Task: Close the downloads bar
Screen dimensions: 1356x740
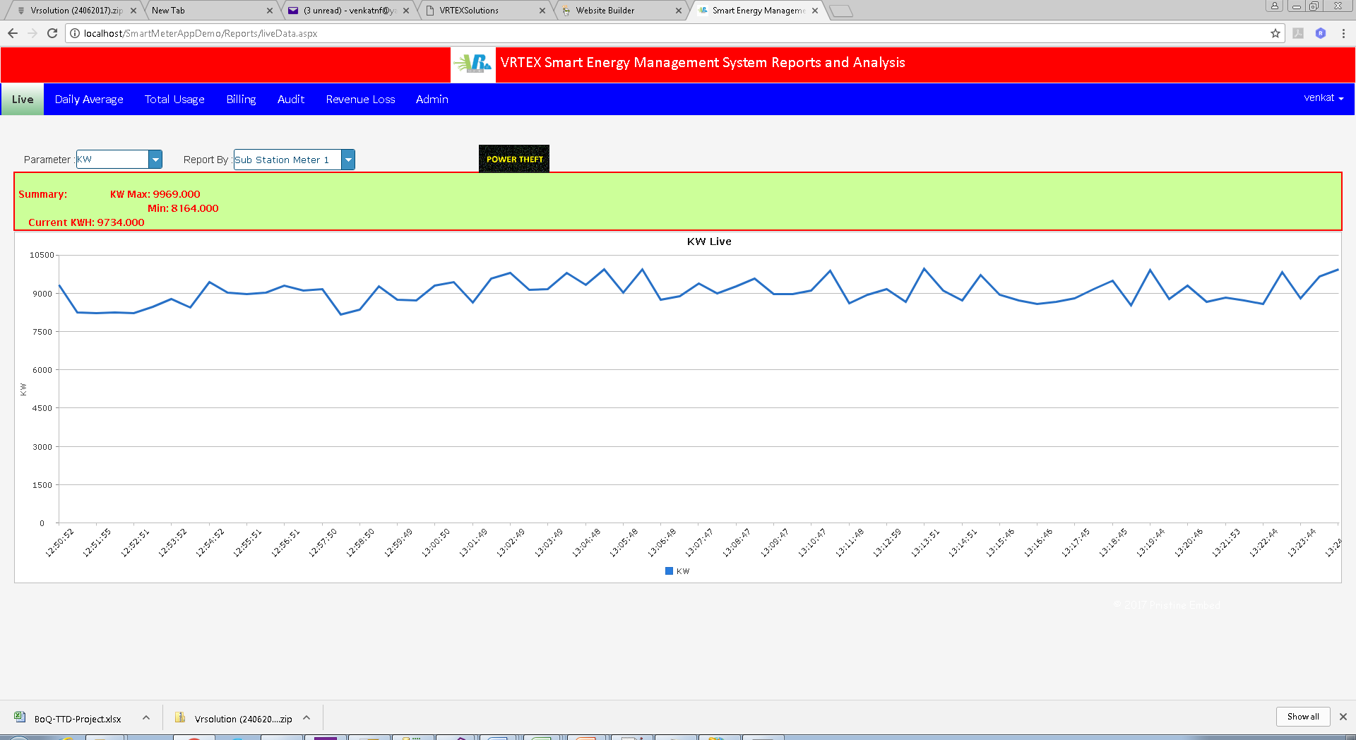Action: coord(1343,717)
